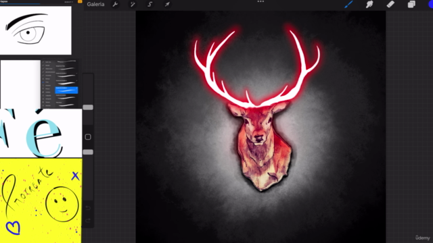Open the Galería gallery view

95,5
